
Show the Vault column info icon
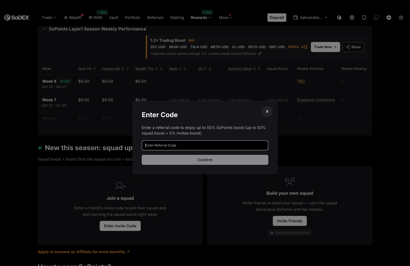[180, 69]
